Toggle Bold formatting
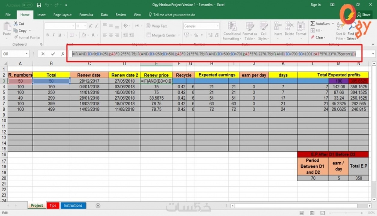 (x=47, y=35)
